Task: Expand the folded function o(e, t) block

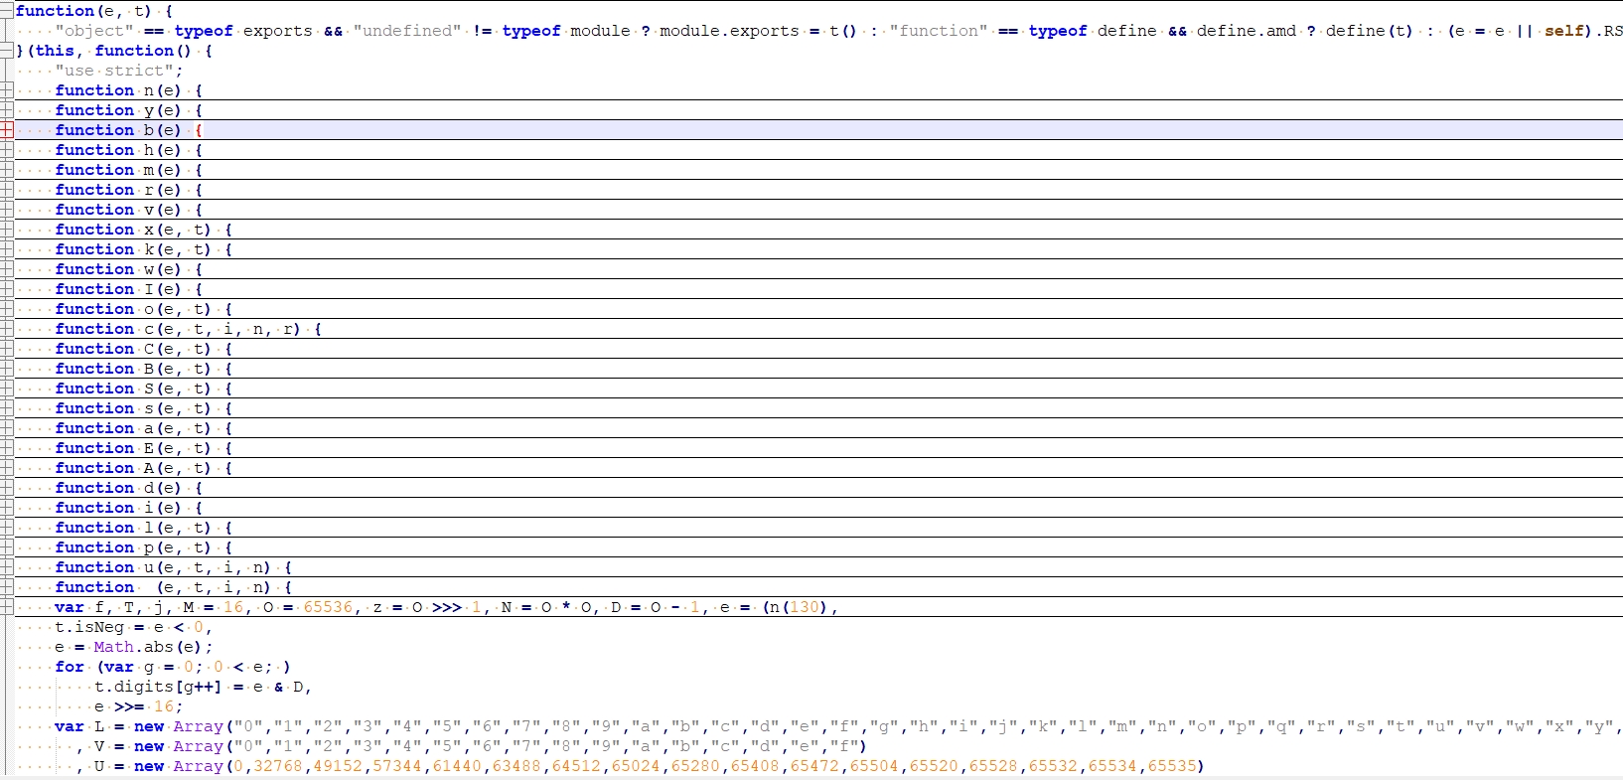Action: [7, 309]
